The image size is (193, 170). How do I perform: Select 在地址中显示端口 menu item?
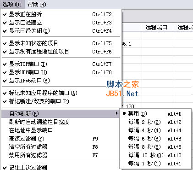pos(61,130)
